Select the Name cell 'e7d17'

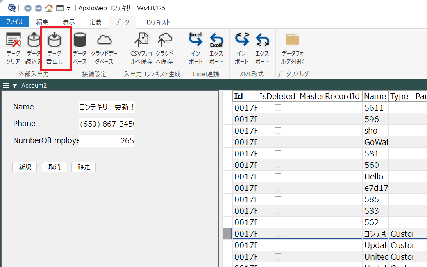(x=375, y=188)
